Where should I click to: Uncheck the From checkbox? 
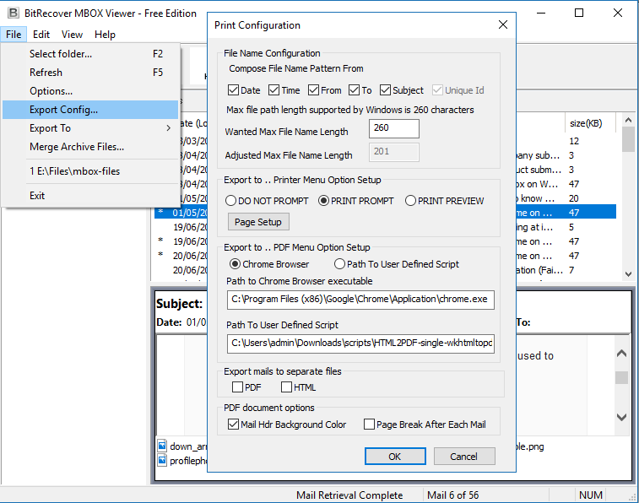[x=313, y=90]
